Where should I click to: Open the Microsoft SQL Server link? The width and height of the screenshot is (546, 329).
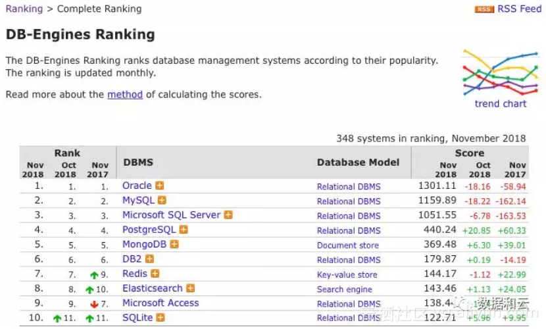171,215
